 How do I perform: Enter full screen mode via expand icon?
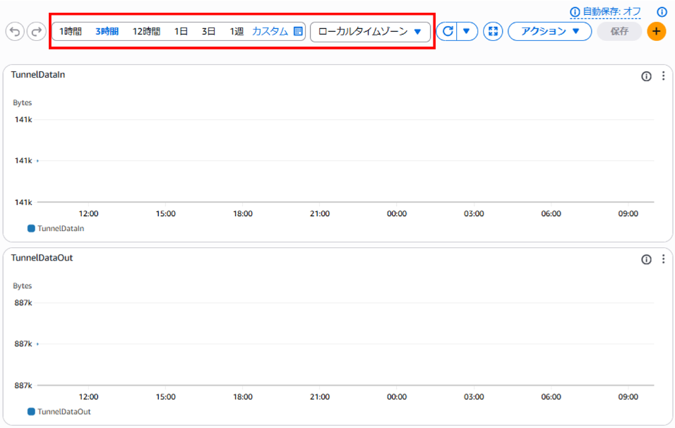click(x=493, y=31)
